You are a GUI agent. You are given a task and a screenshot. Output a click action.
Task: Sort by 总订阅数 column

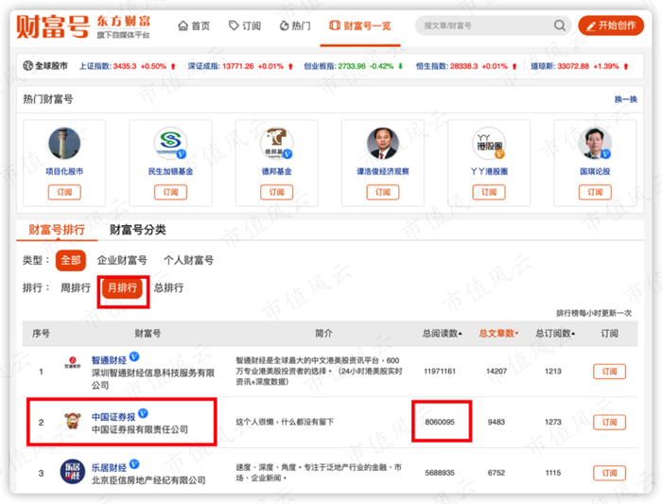tap(555, 334)
